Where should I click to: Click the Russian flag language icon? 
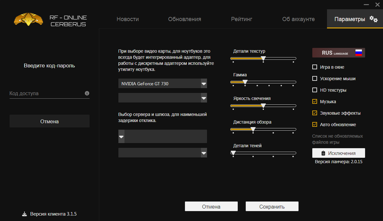click(x=359, y=53)
